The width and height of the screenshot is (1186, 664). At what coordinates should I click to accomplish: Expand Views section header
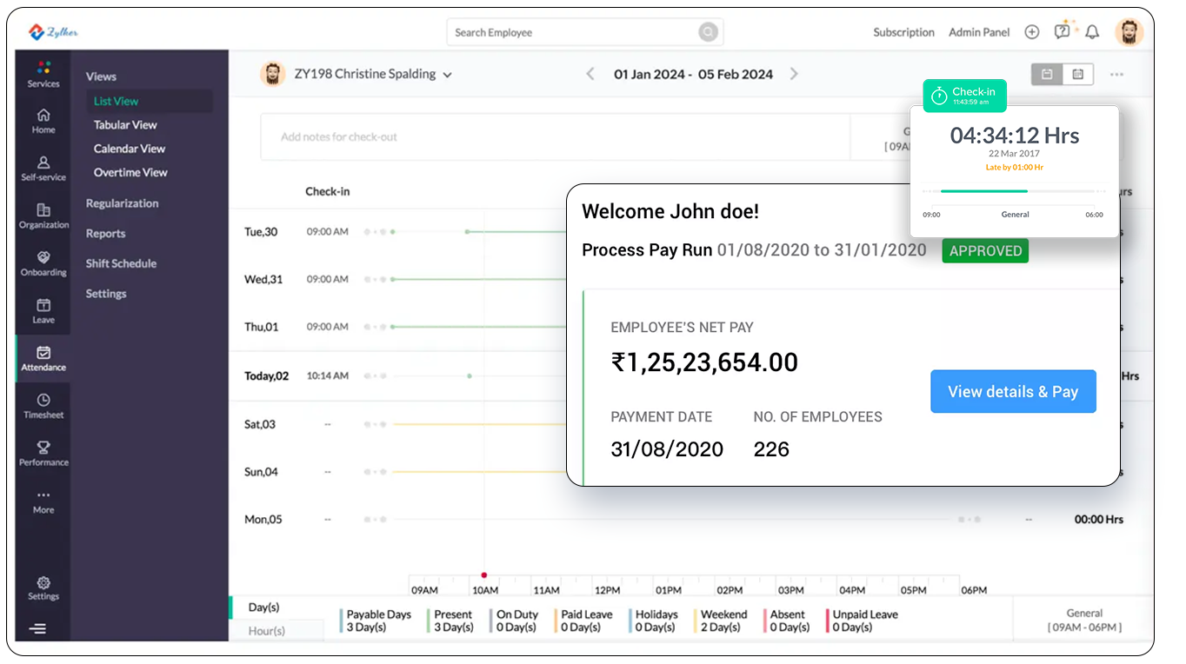(101, 76)
